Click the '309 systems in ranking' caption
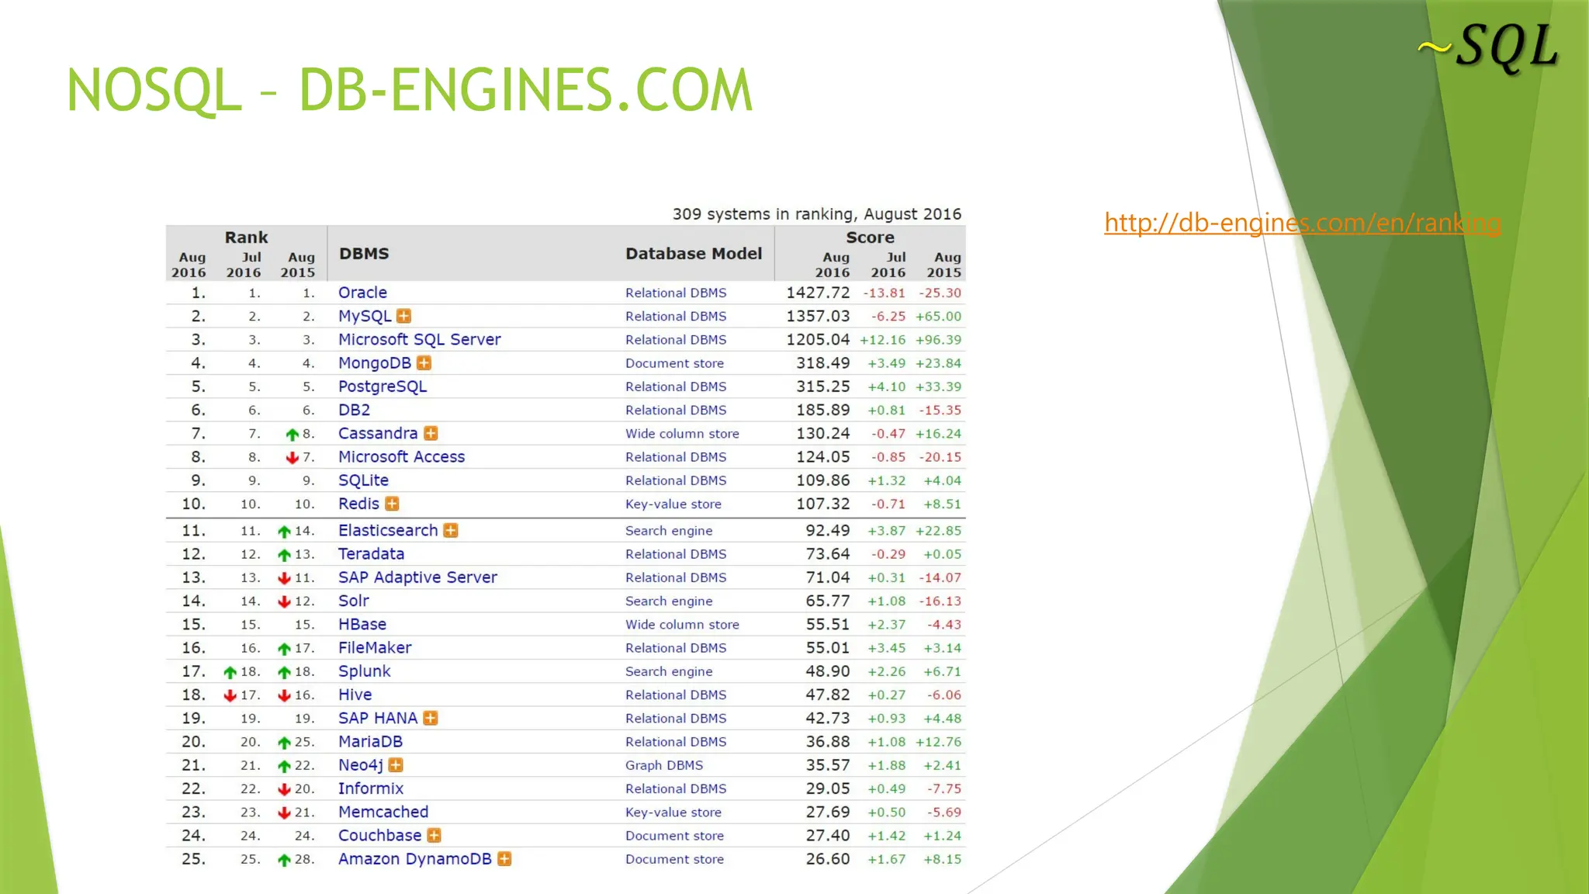Viewport: 1589px width, 894px height. pyautogui.click(x=817, y=214)
